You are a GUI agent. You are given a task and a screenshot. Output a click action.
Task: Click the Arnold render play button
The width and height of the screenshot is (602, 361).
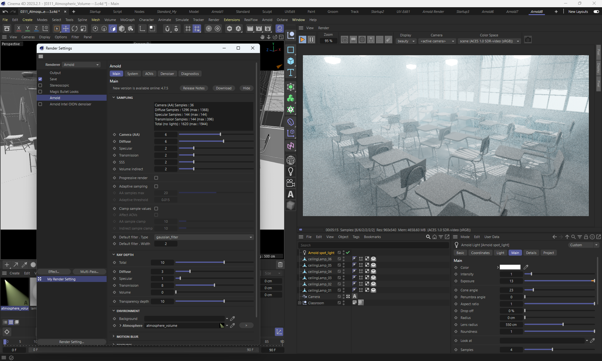pyautogui.click(x=302, y=40)
